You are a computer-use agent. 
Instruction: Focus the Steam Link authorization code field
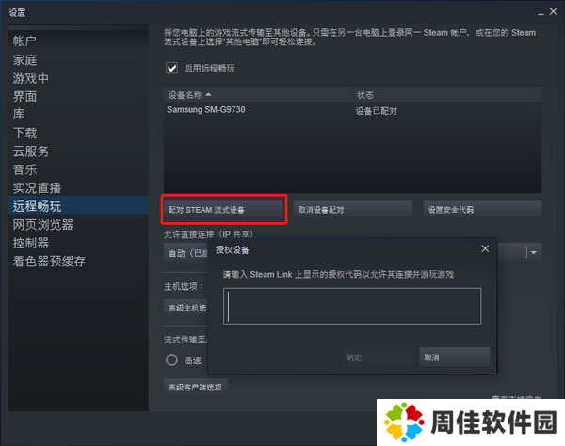point(352,306)
